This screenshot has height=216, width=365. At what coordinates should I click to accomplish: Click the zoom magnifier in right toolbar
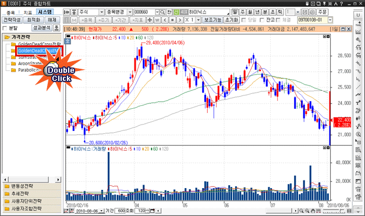(358, 134)
